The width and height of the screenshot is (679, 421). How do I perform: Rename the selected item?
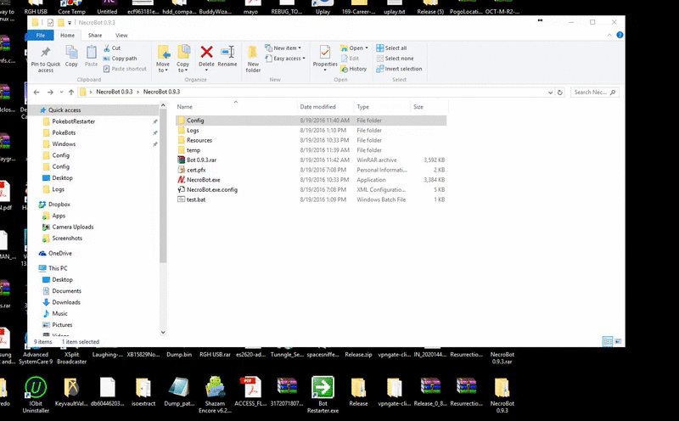[227, 56]
